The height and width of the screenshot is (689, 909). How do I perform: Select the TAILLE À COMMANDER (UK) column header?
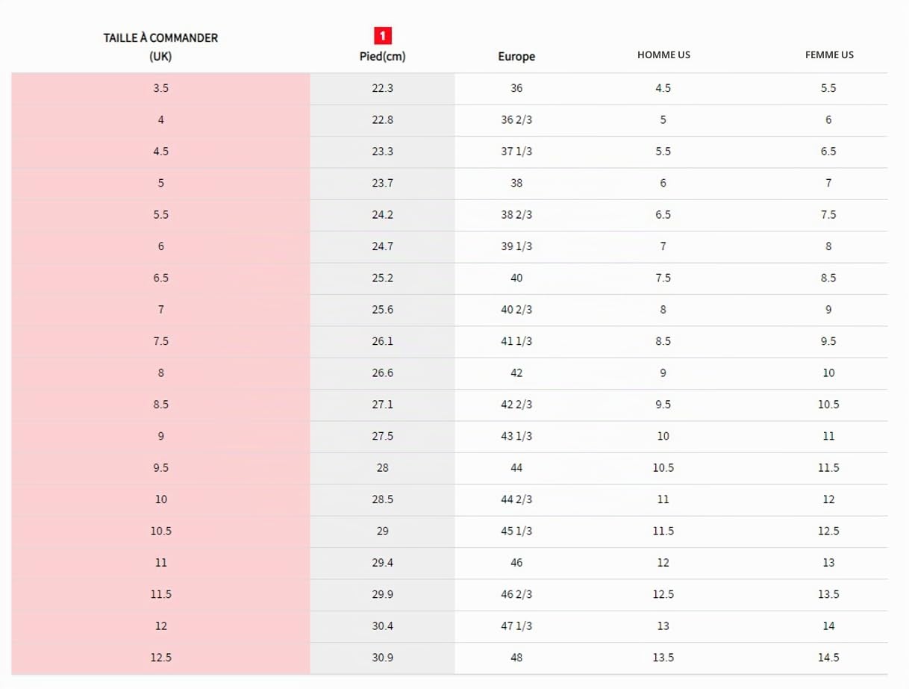(x=160, y=47)
